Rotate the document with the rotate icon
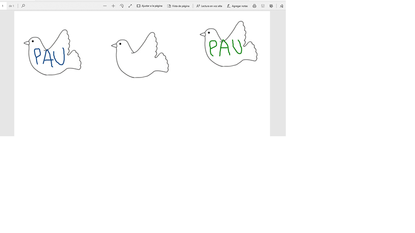Viewport: 415px width, 233px height. (122, 6)
